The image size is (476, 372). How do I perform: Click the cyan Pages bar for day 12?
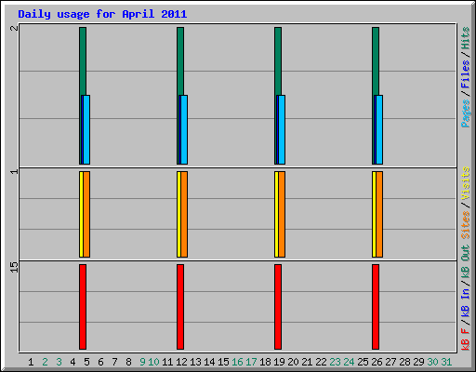coord(184,129)
